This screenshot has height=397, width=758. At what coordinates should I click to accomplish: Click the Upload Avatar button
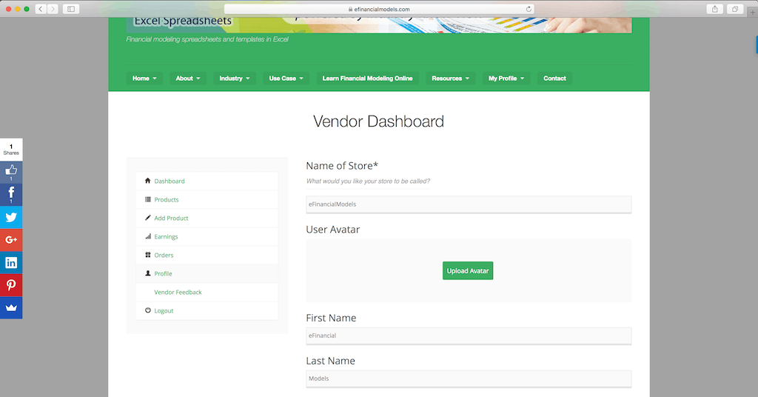click(x=468, y=271)
